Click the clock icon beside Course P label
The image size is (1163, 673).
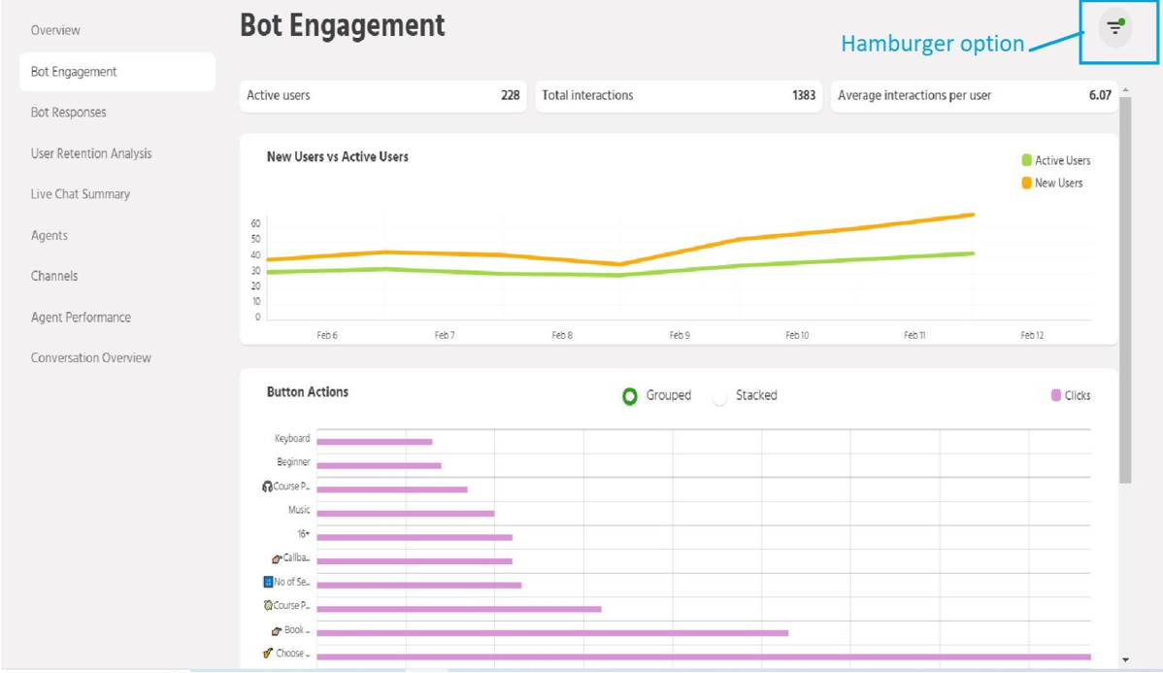tap(268, 606)
